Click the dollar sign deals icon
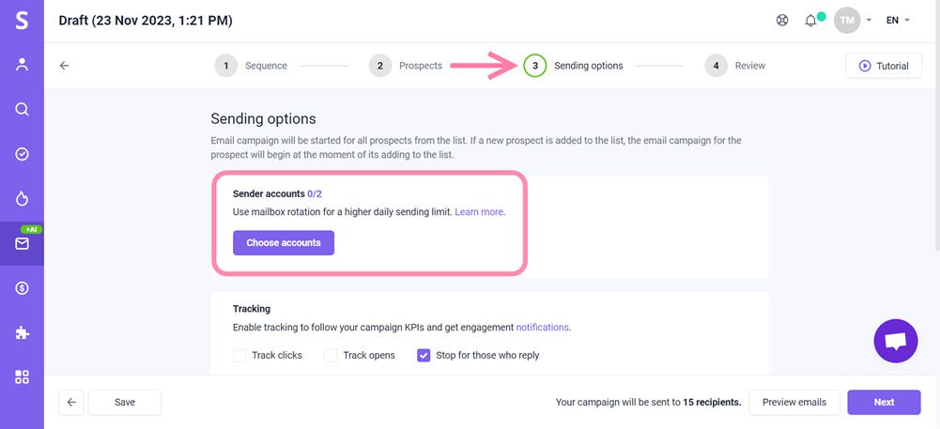940x429 pixels. pyautogui.click(x=22, y=288)
